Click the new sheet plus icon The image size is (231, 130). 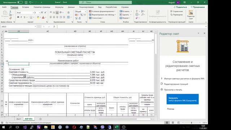tap(40, 119)
